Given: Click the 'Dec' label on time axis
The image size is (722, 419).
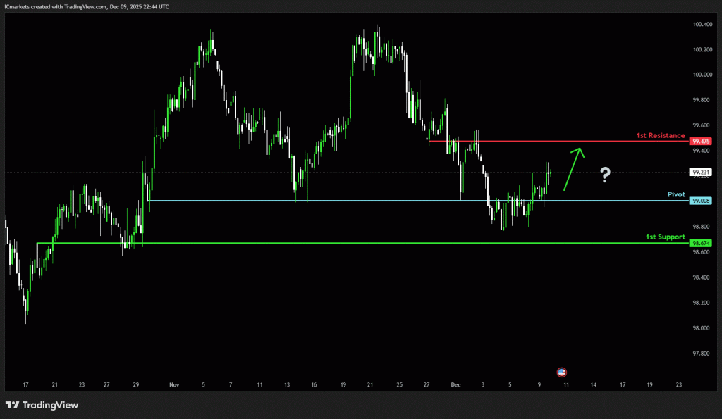Looking at the screenshot, I should [455, 385].
